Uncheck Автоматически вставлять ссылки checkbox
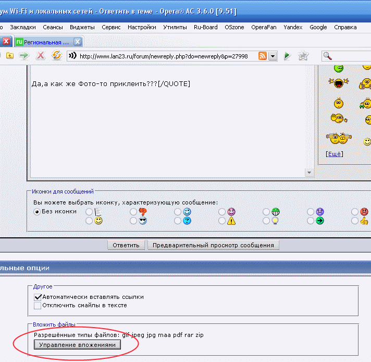This screenshot has width=371, height=362. pyautogui.click(x=38, y=297)
